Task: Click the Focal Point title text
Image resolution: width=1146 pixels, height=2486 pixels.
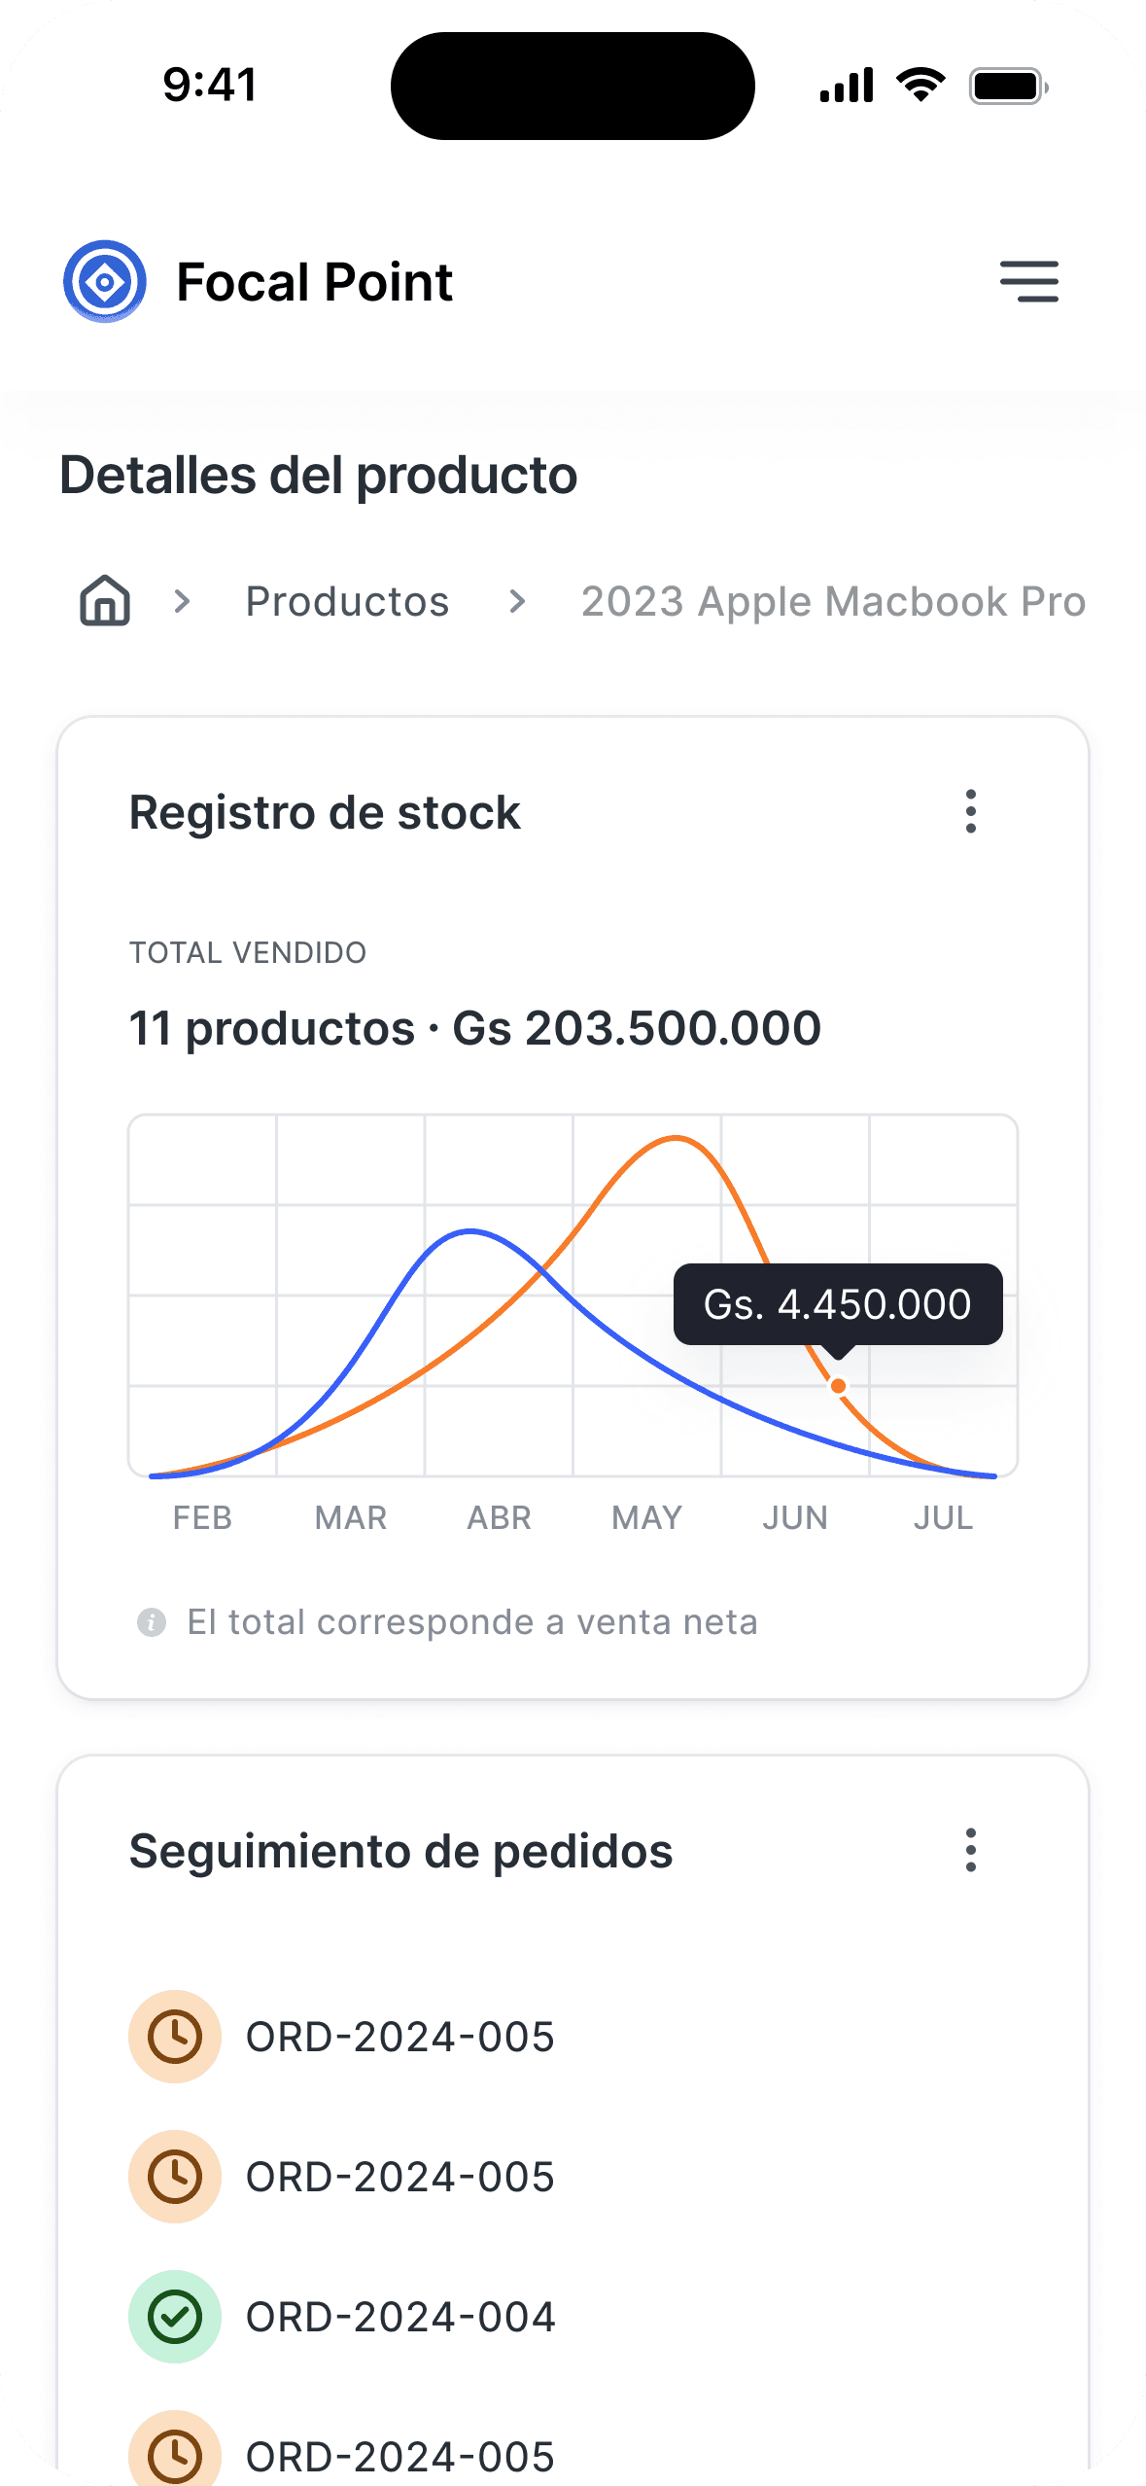Action: [314, 282]
